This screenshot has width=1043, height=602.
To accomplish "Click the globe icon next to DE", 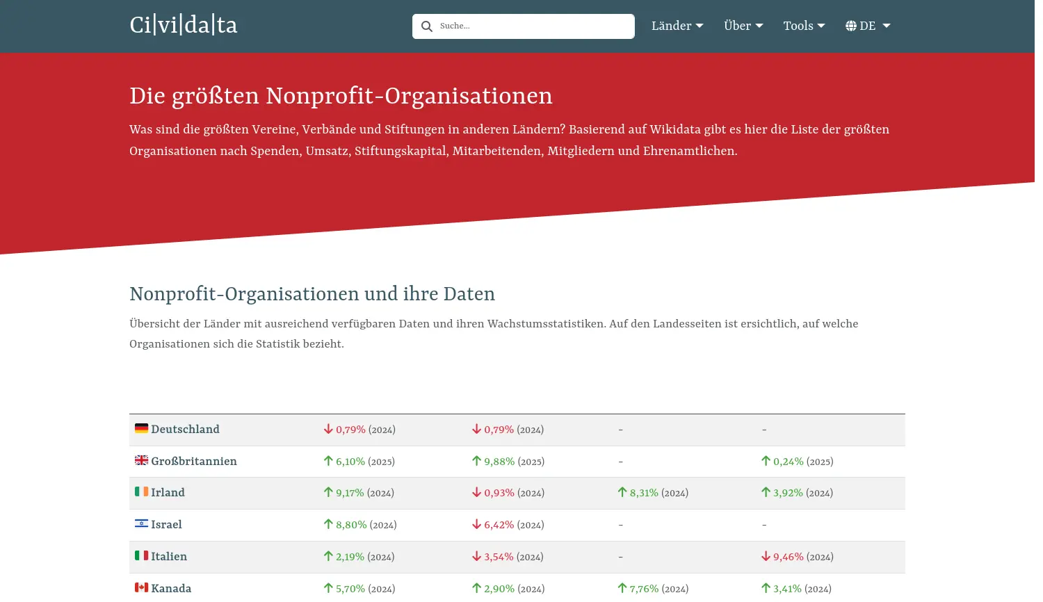I will (x=851, y=26).
